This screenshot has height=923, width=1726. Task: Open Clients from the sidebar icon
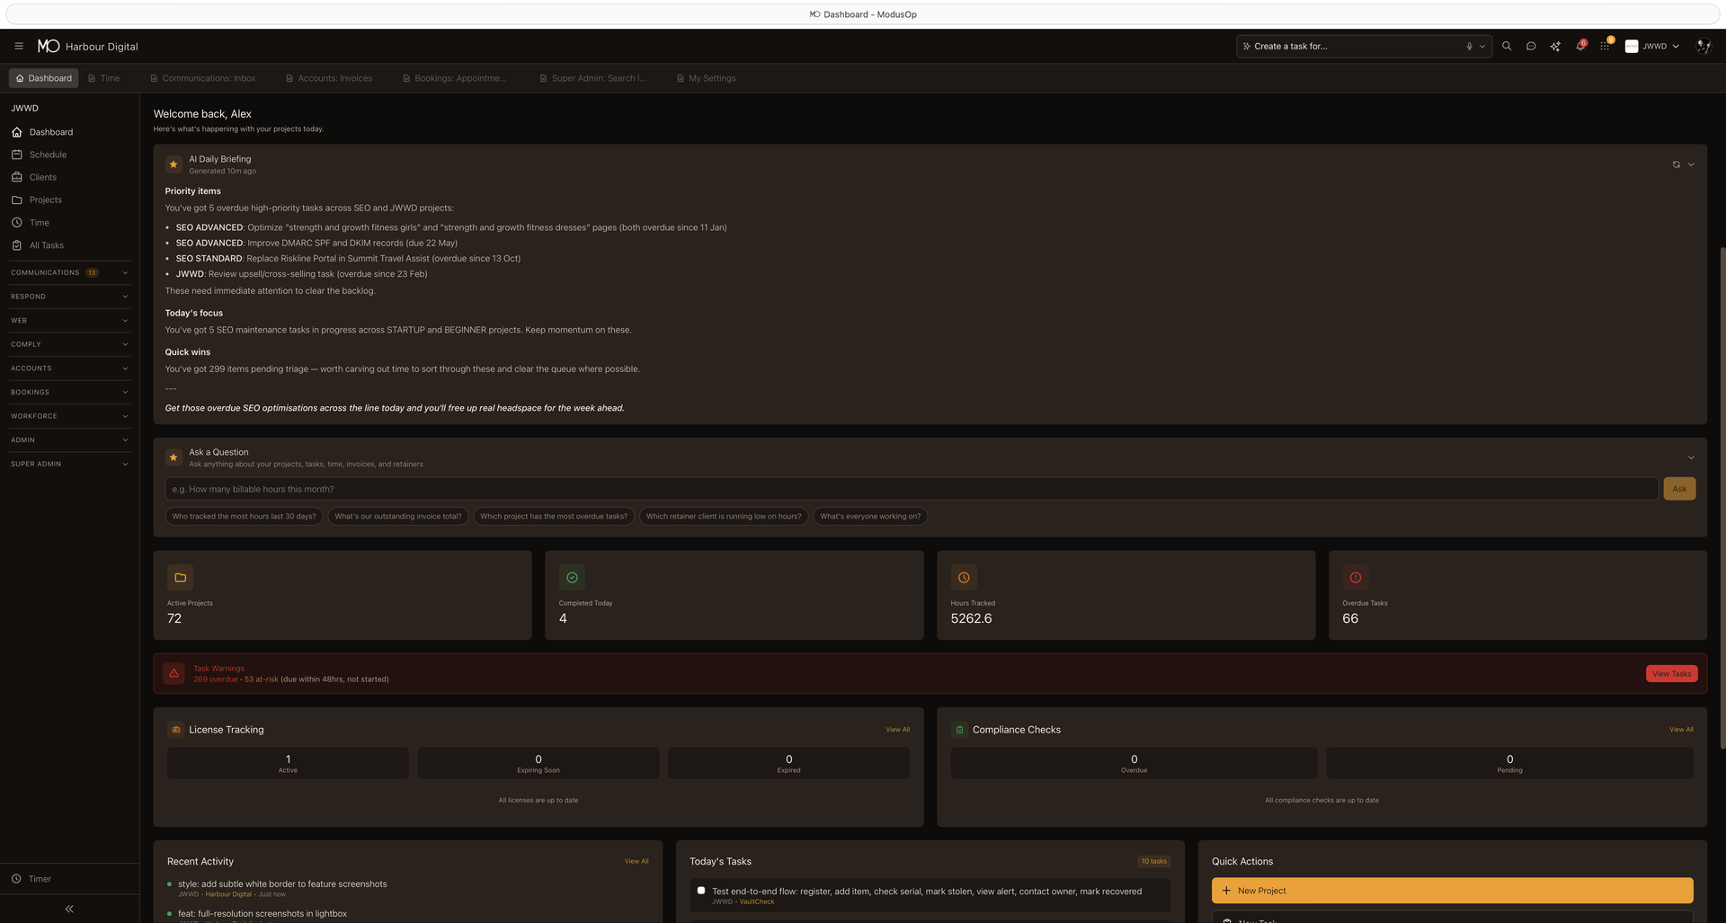(42, 177)
